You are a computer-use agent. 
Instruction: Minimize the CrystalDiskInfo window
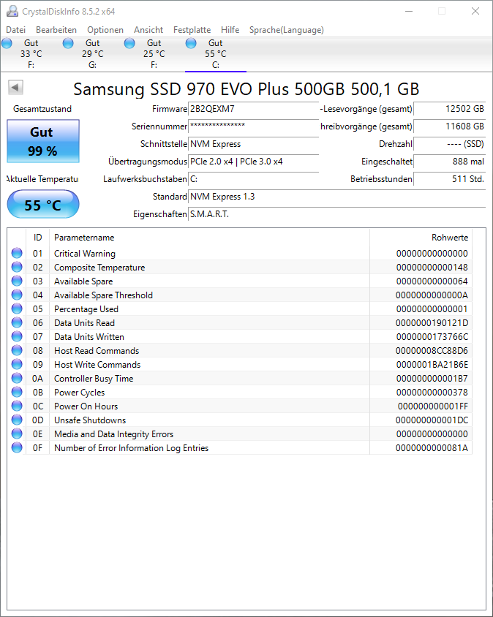(409, 12)
